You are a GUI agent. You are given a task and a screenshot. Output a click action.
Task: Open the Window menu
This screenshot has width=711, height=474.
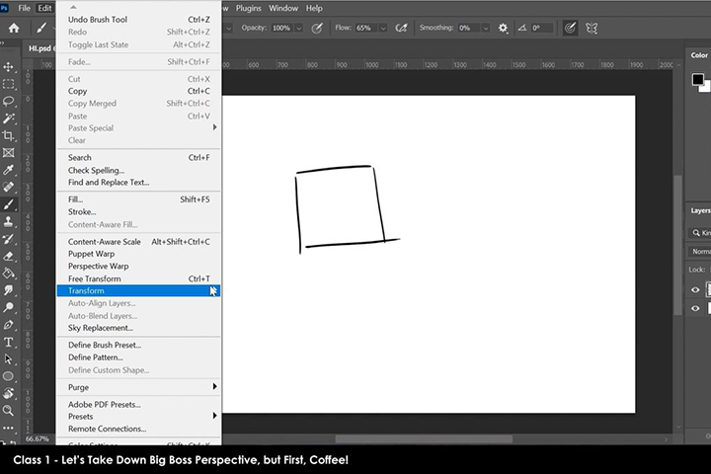click(283, 8)
